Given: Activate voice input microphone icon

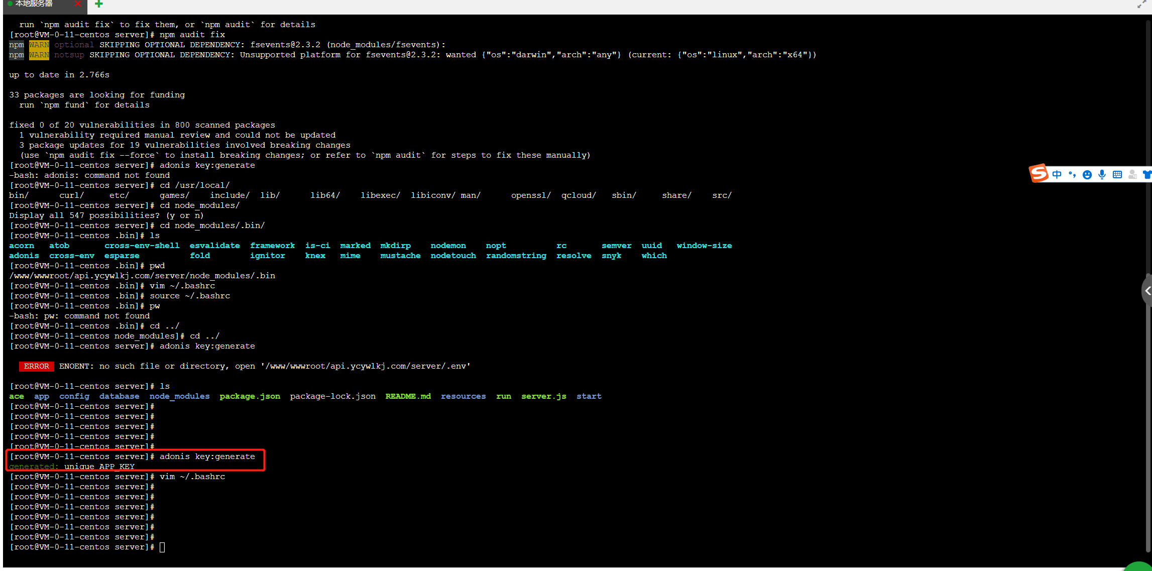Looking at the screenshot, I should (x=1102, y=174).
